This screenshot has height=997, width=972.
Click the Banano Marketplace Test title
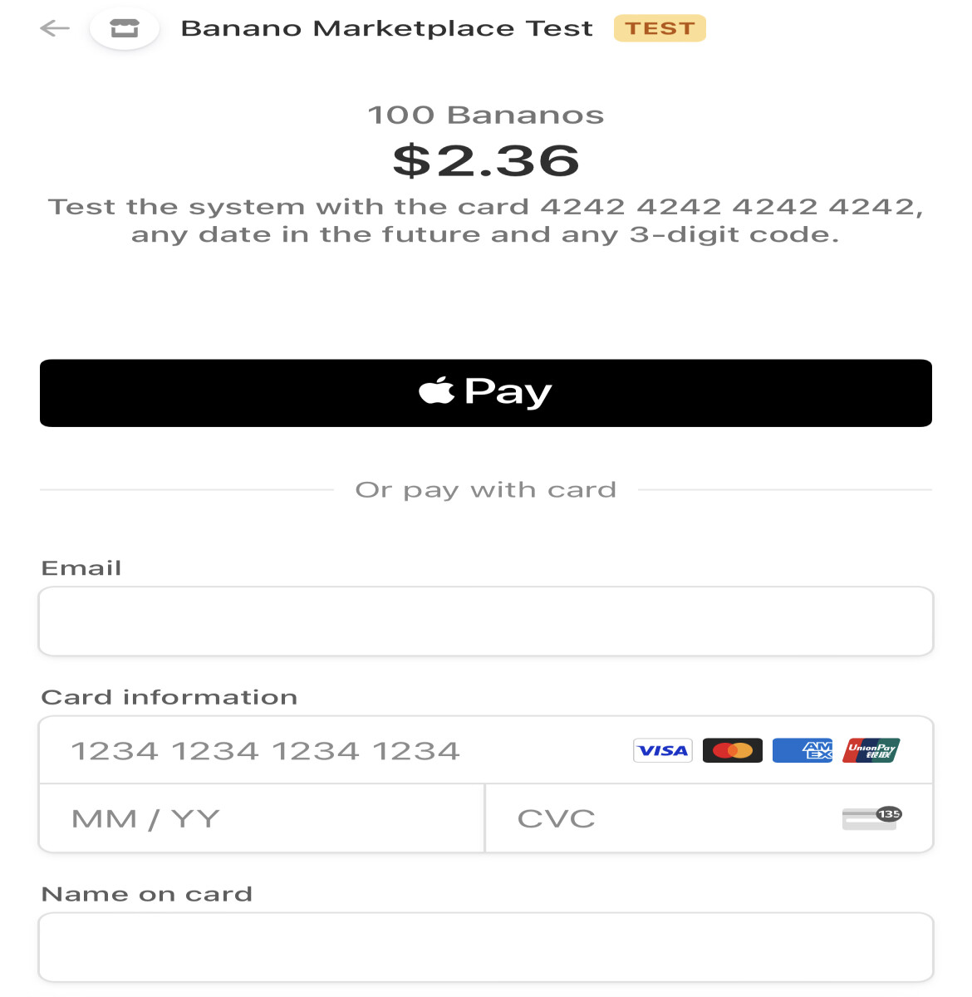pyautogui.click(x=387, y=28)
